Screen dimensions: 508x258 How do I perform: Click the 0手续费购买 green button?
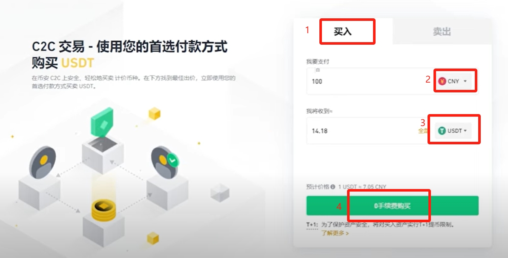pos(392,206)
